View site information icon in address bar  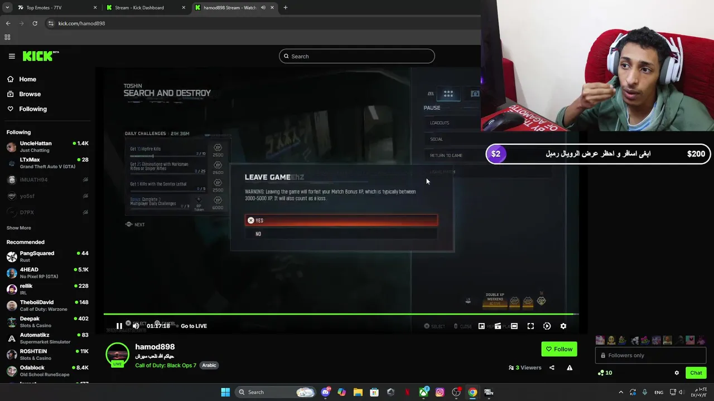click(51, 23)
